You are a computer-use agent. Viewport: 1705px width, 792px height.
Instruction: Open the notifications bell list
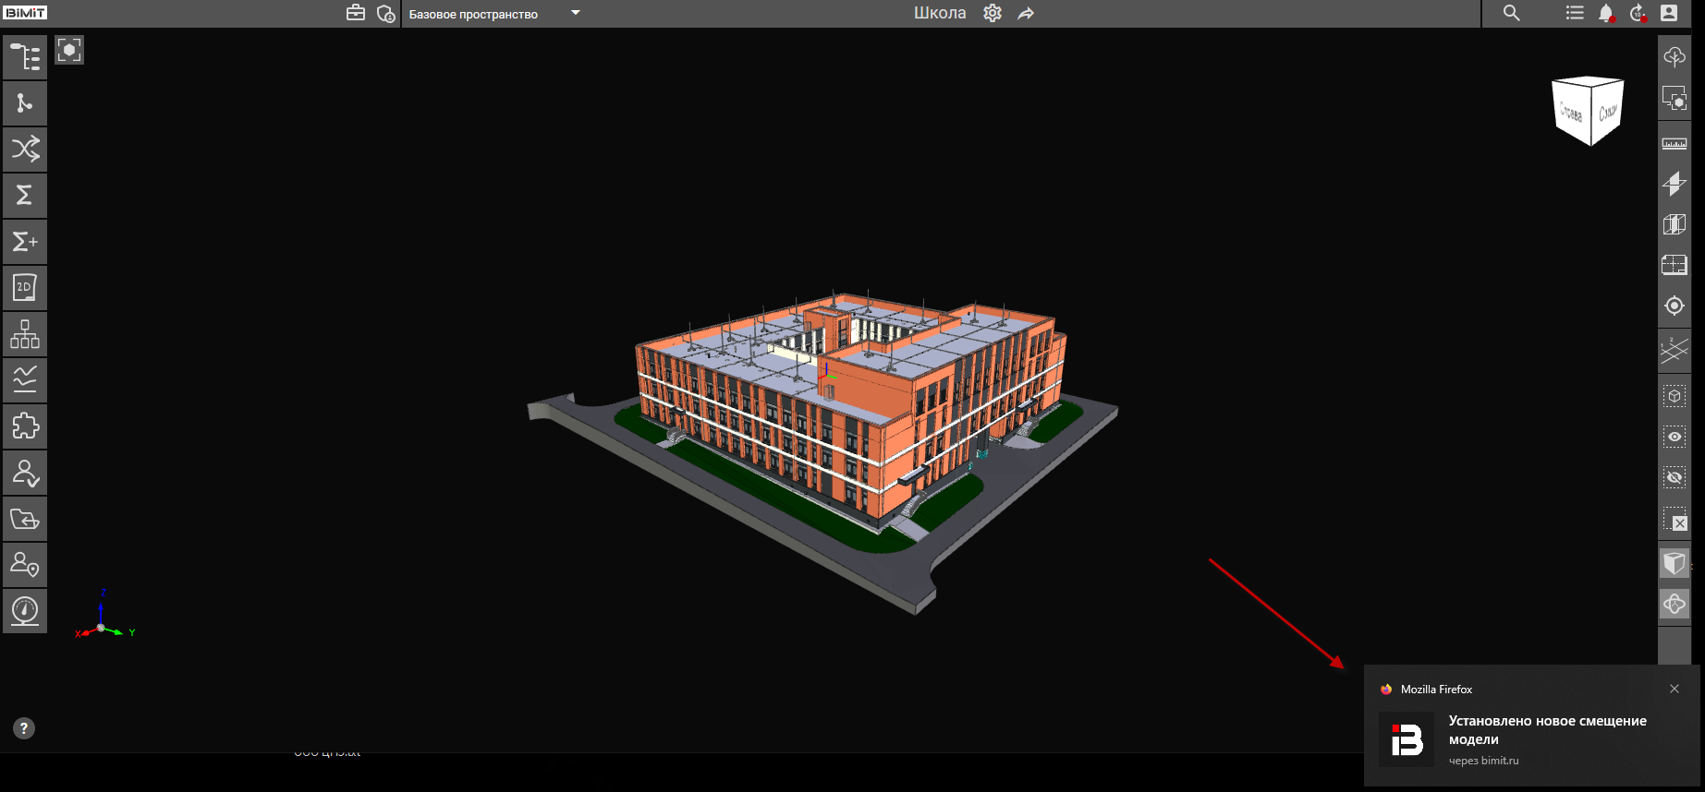pyautogui.click(x=1606, y=13)
